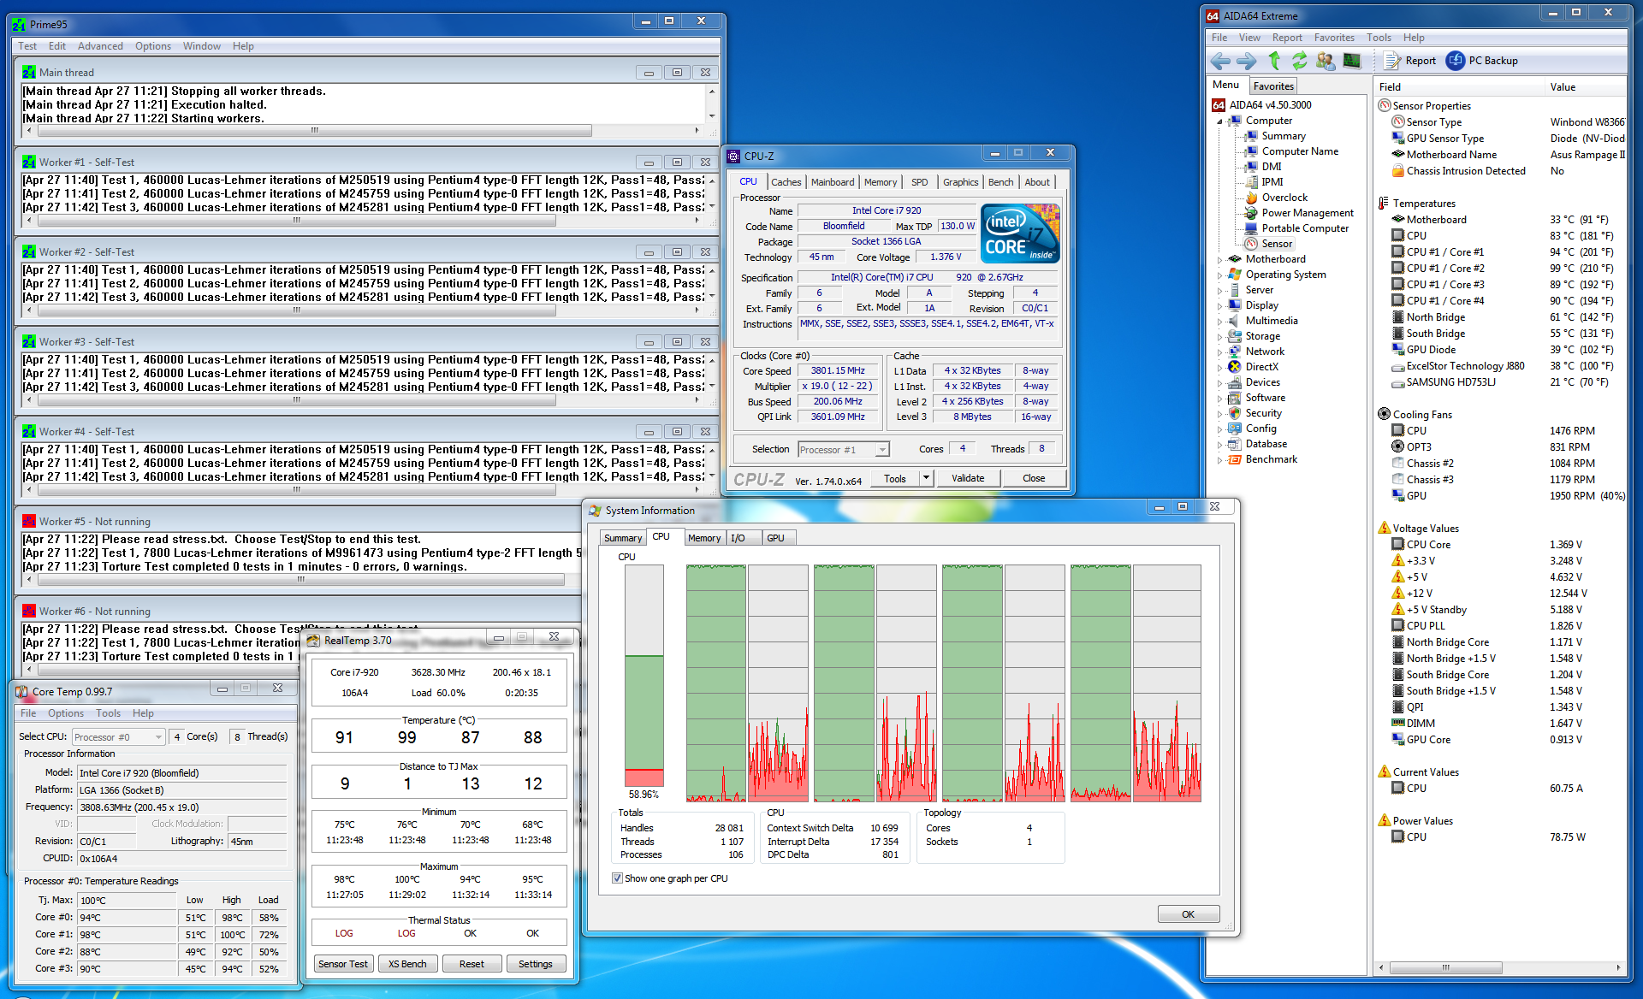Click the PC Backup toolbar icon
This screenshot has height=999, width=1643.
pyautogui.click(x=1456, y=61)
